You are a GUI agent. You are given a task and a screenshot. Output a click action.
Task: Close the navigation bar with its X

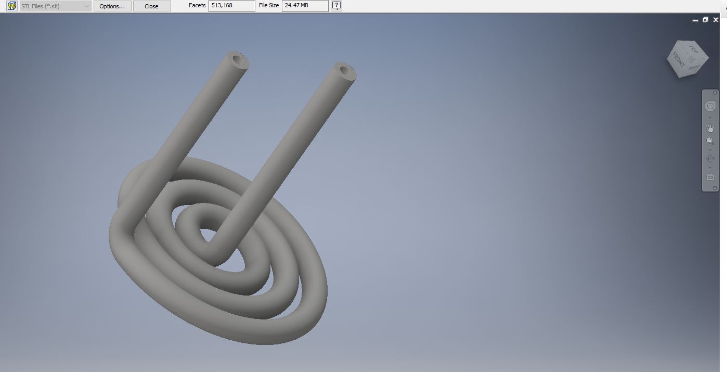coord(715,93)
